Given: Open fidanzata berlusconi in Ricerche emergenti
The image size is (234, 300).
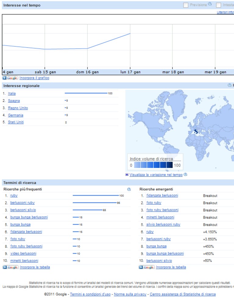Looking at the screenshot, I should pyautogui.click(x=162, y=196).
